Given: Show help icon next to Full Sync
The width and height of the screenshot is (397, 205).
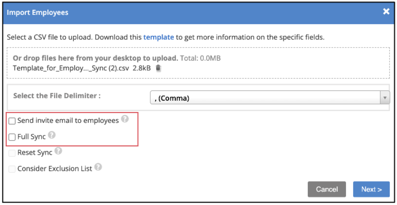Looking at the screenshot, I should [52, 135].
